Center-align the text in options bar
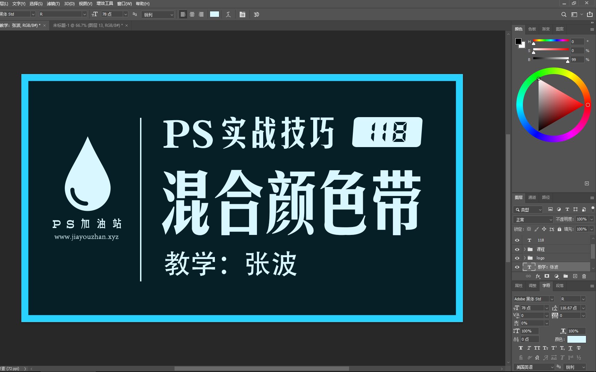The image size is (596, 372). 192,14
